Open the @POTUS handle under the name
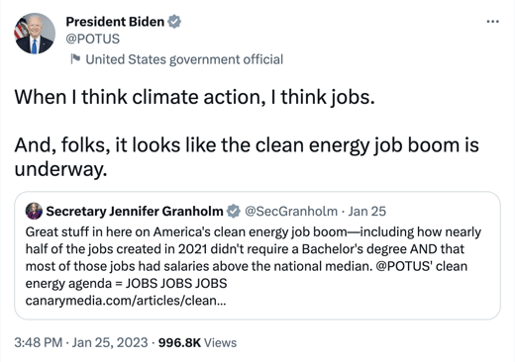 click(93, 39)
